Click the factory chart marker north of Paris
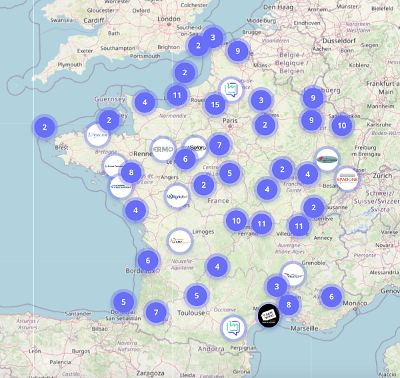 coord(231,89)
